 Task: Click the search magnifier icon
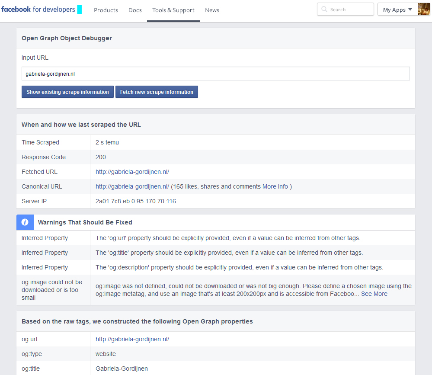(x=324, y=10)
